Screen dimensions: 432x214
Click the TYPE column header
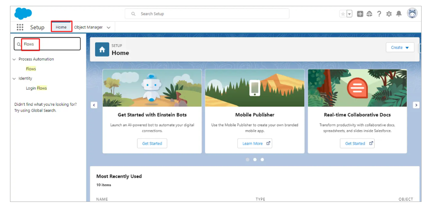pyautogui.click(x=260, y=199)
